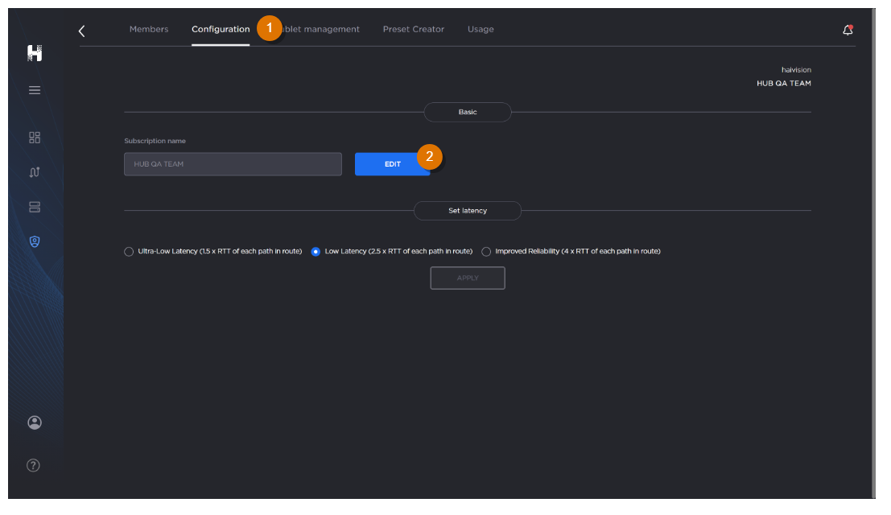Click the back chevron arrow

tap(81, 31)
